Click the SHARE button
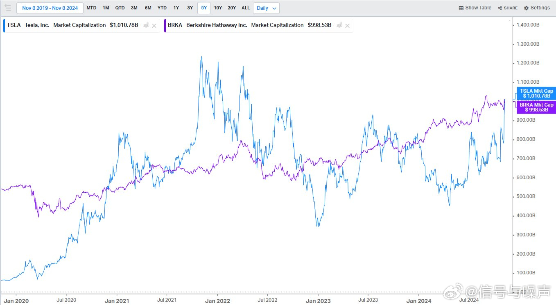 tap(508, 8)
